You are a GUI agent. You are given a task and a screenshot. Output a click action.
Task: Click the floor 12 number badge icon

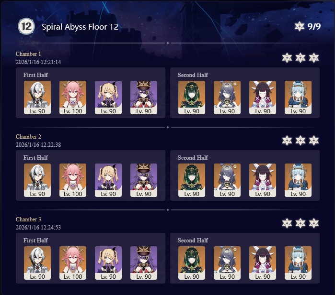26,26
